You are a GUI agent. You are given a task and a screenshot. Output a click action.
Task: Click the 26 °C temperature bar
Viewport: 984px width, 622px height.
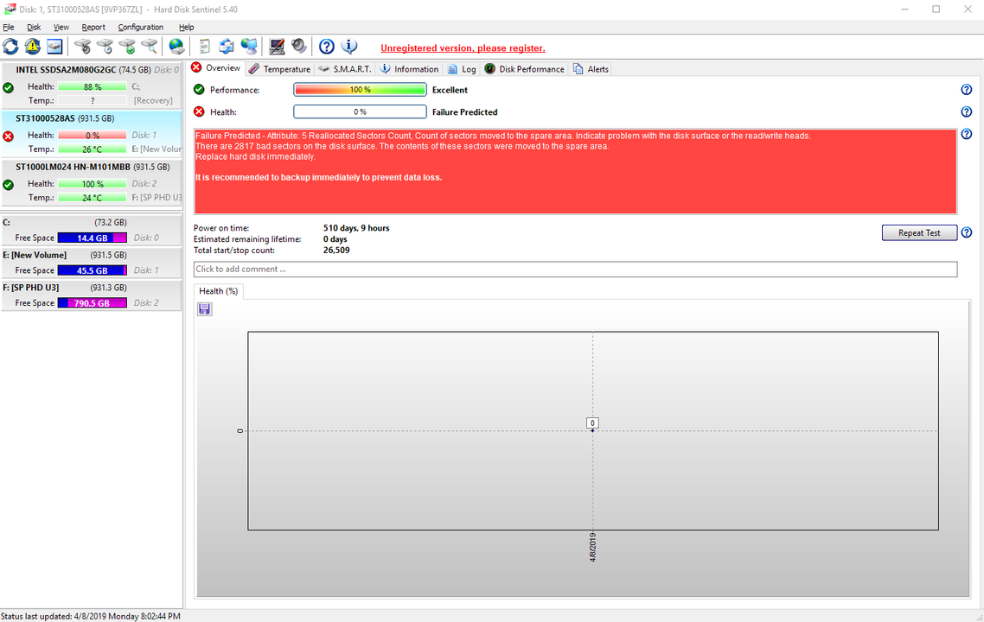[93, 149]
